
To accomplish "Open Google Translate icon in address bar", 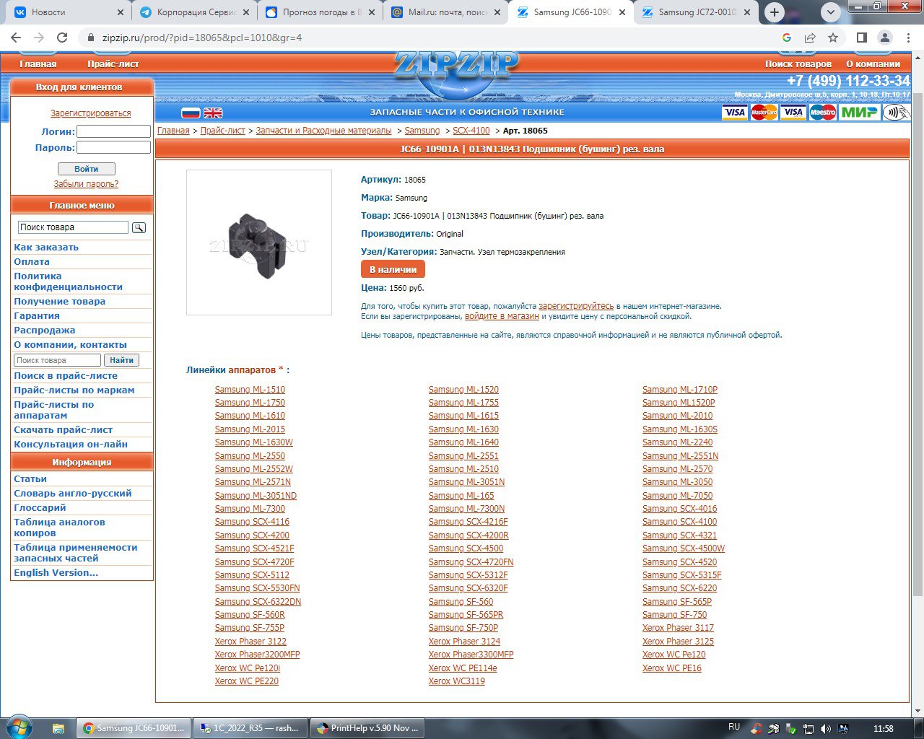I will 787,38.
